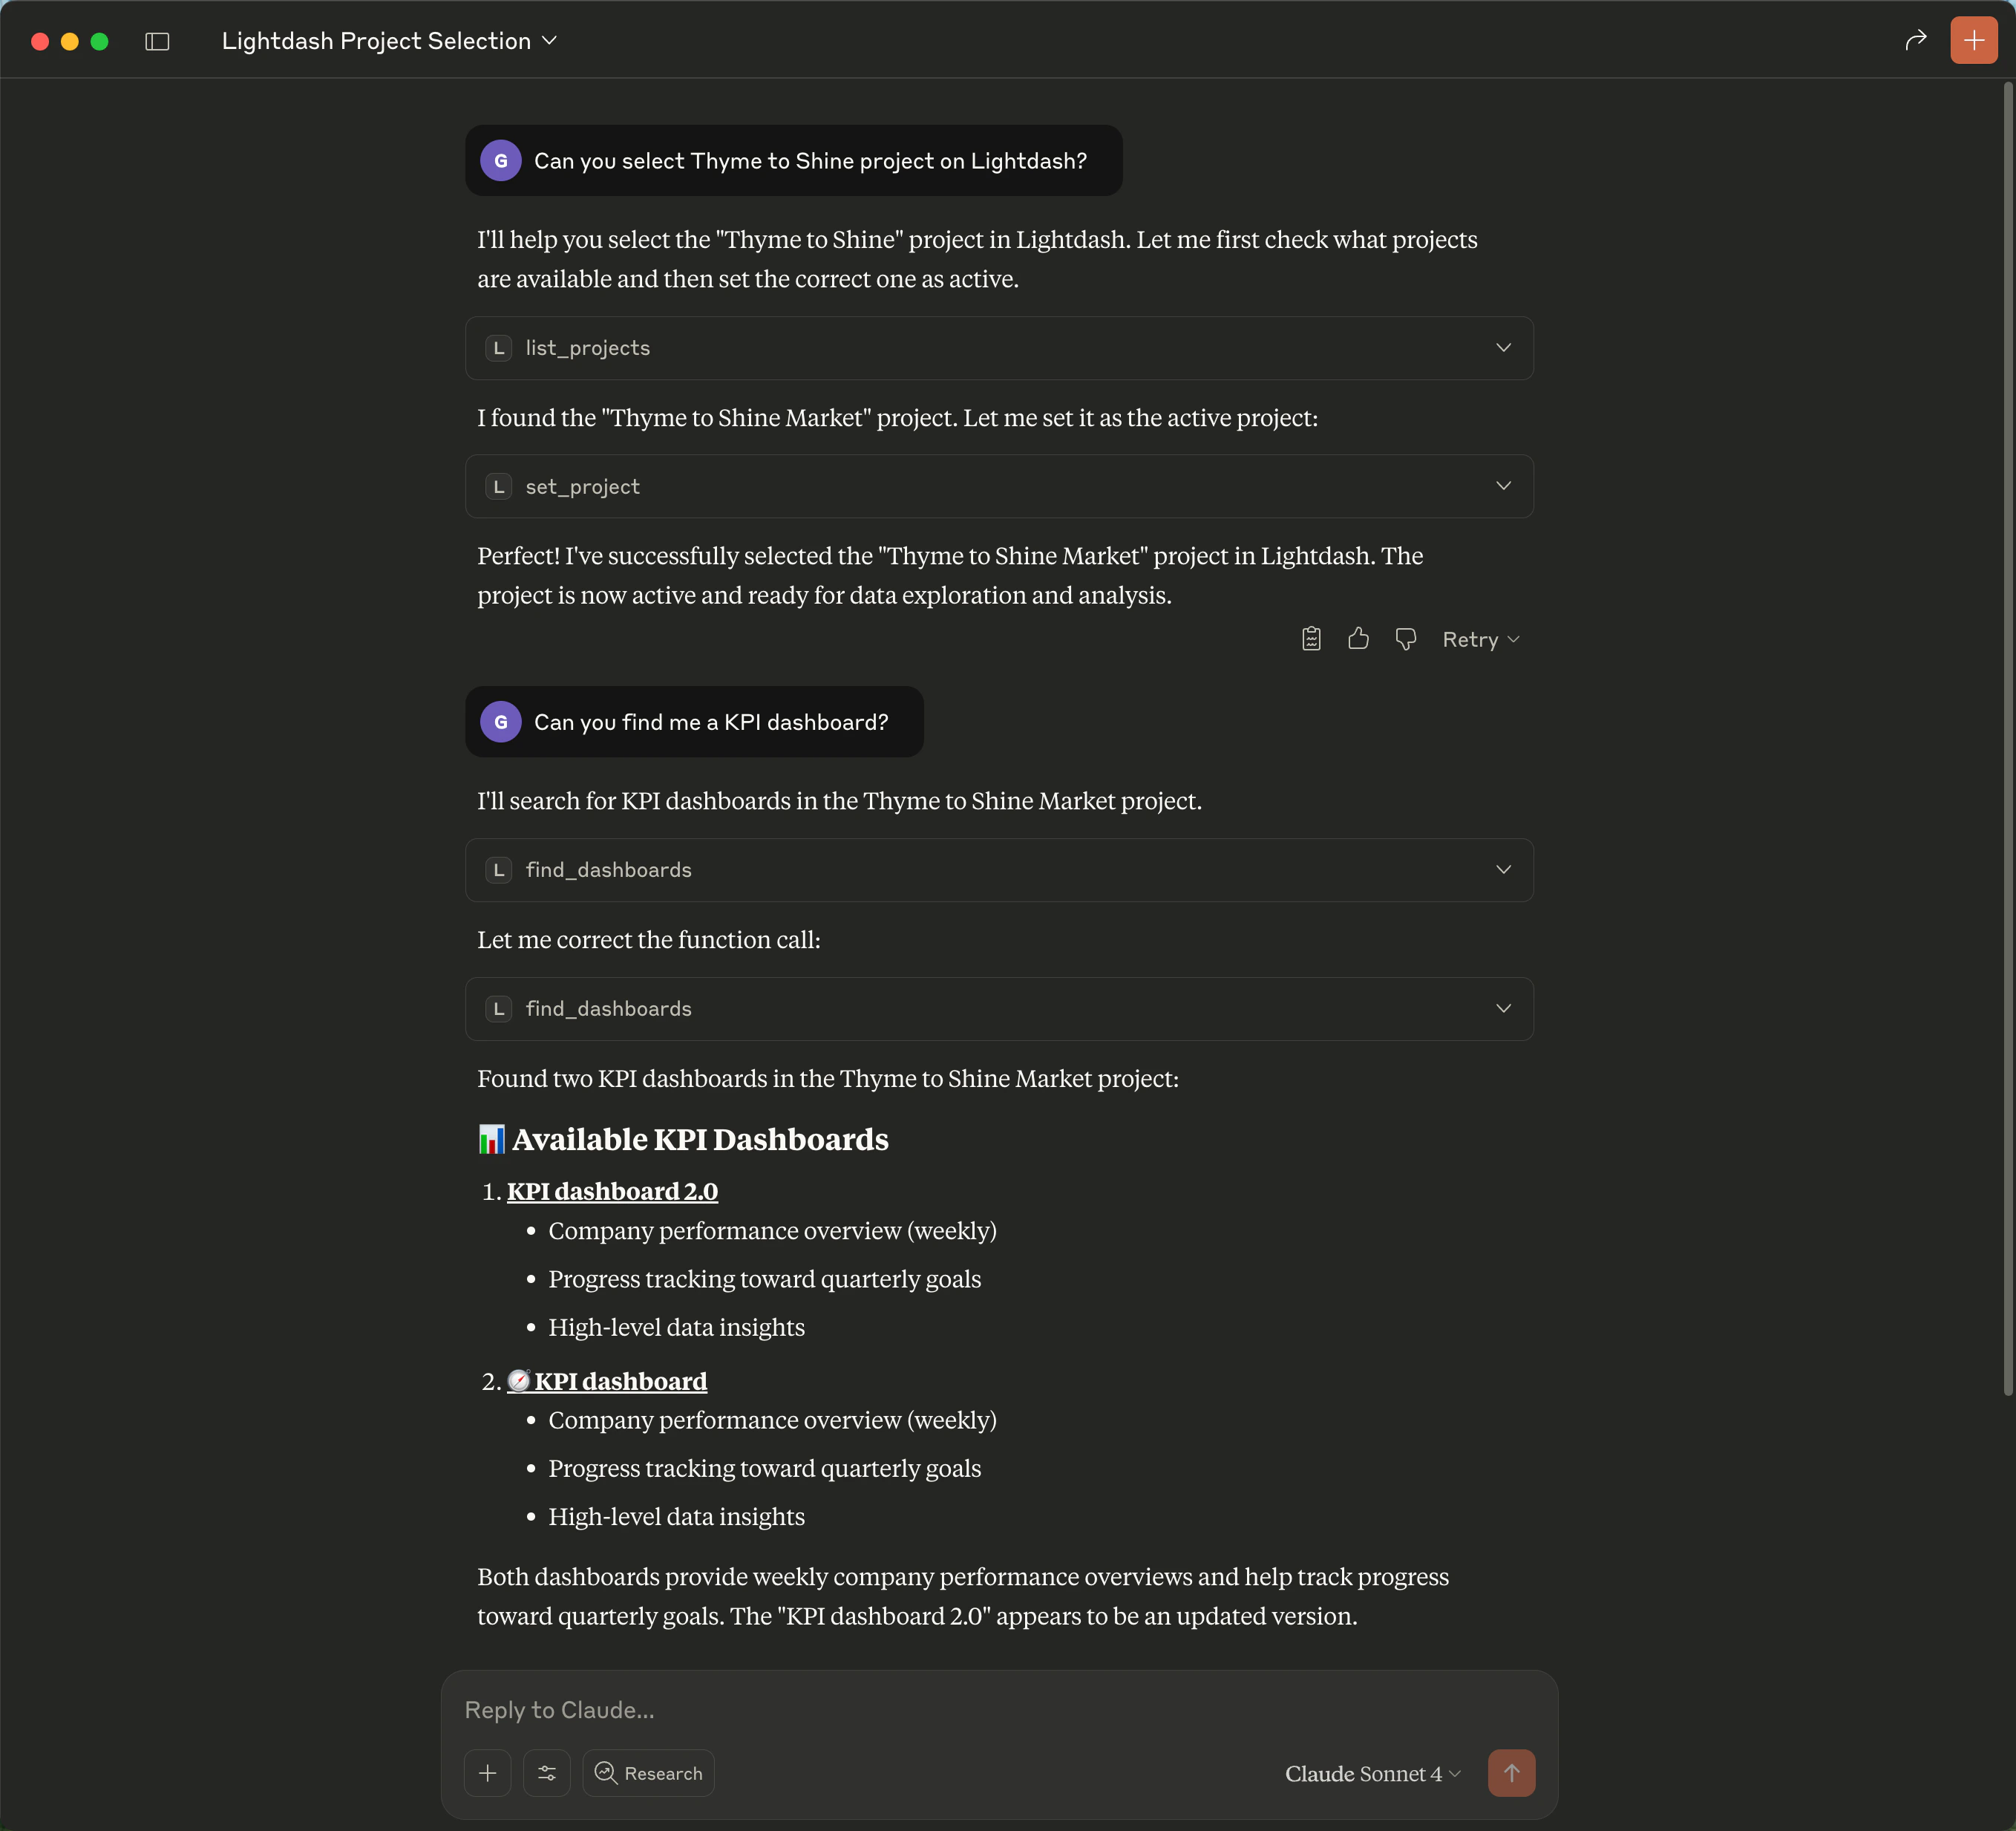Attach a file using the plus button
Image resolution: width=2016 pixels, height=1831 pixels.
click(x=487, y=1773)
